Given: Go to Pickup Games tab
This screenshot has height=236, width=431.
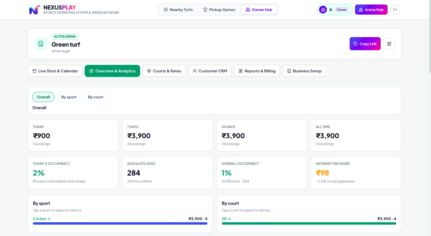Looking at the screenshot, I should tap(219, 10).
